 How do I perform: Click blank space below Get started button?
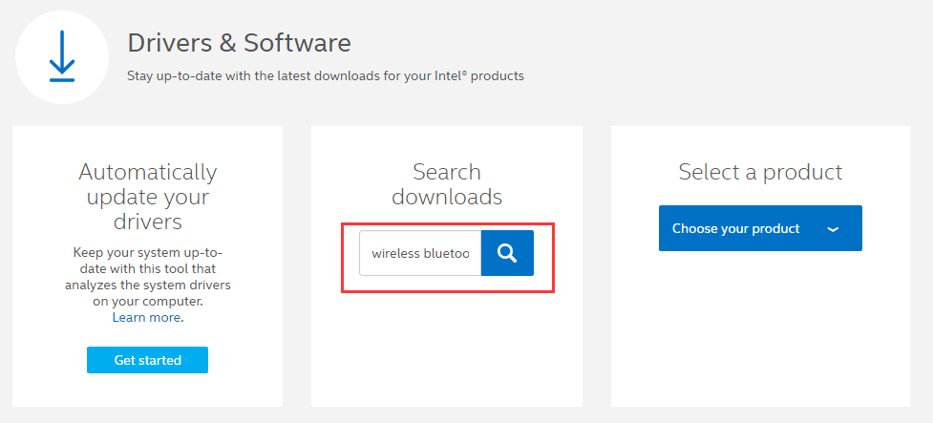(x=148, y=390)
